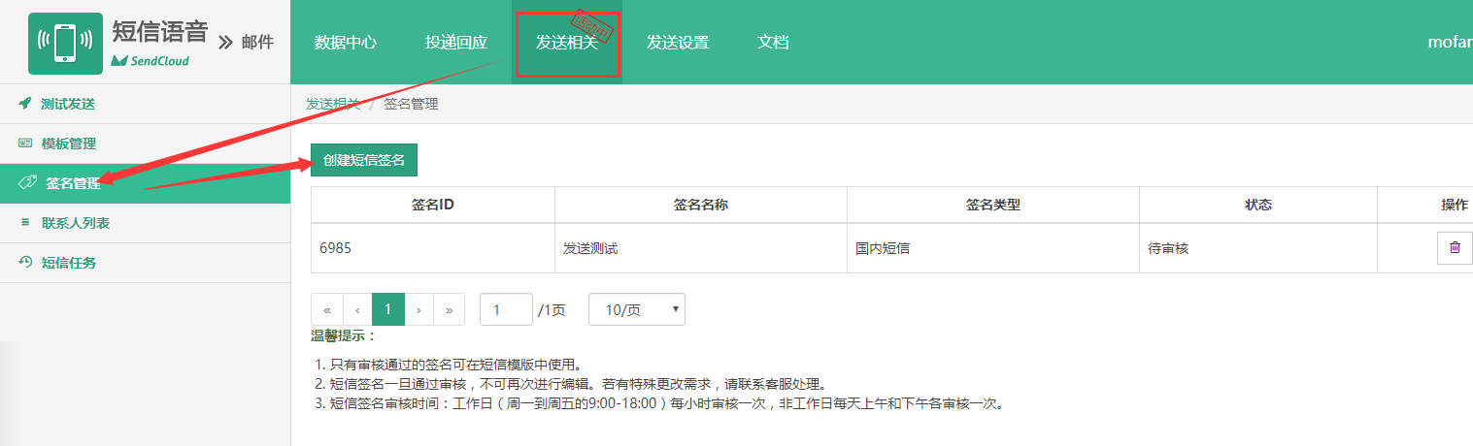
Task: Select the 签名管理 sidebar item
Action: pyautogui.click(x=145, y=183)
